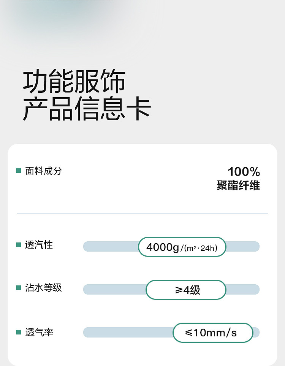The image size is (285, 366).
Task: Click the green square bullet beside 面料成分
Action: click(19, 171)
